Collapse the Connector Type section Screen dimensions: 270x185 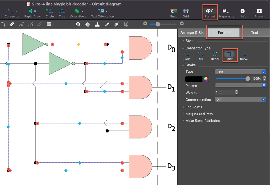pos(183,48)
